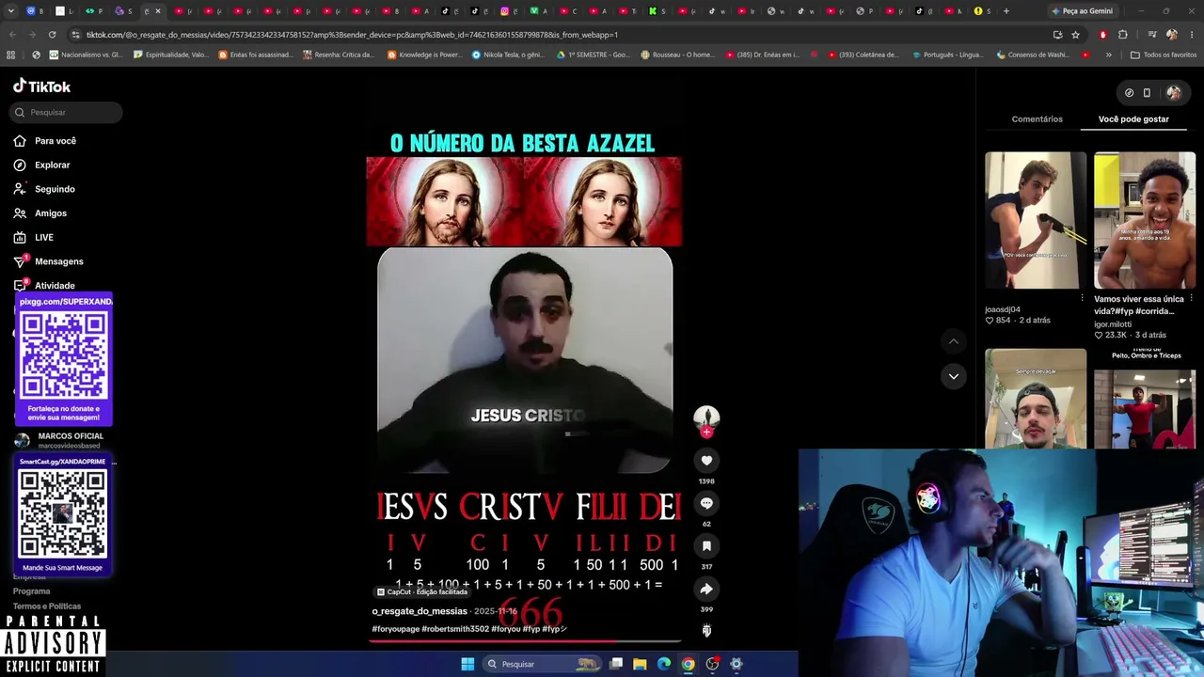The width and height of the screenshot is (1204, 677).
Task: Open the Amigos sidebar icon
Action: tap(20, 213)
